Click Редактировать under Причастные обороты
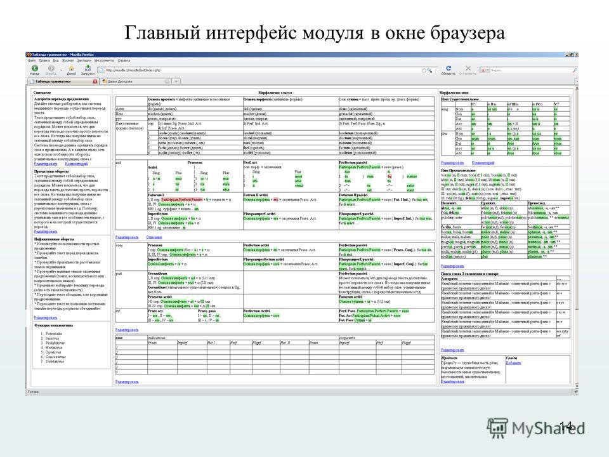Screen dimensions: 609x457 coord(46,232)
